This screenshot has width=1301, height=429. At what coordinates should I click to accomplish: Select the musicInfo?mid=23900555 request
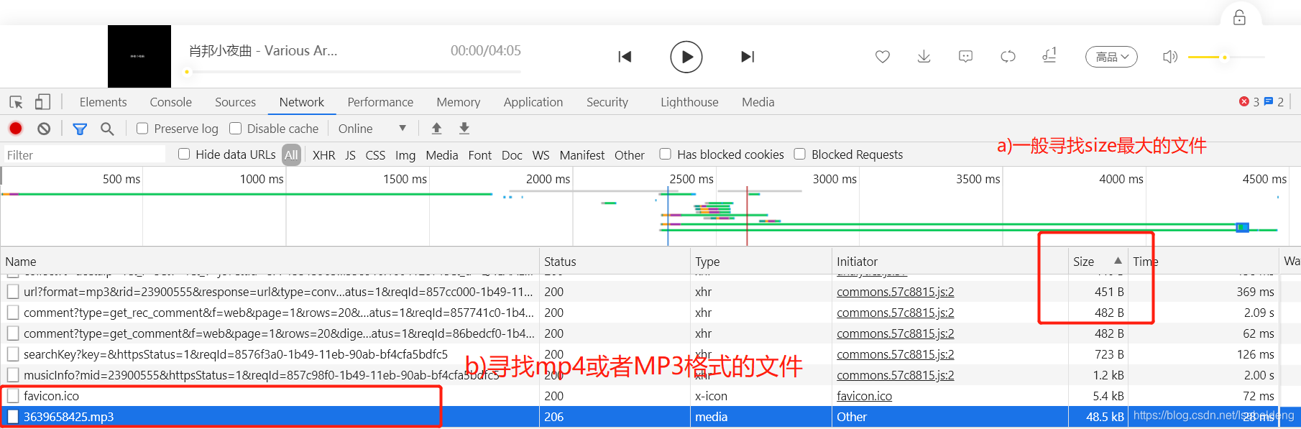(x=650, y=375)
